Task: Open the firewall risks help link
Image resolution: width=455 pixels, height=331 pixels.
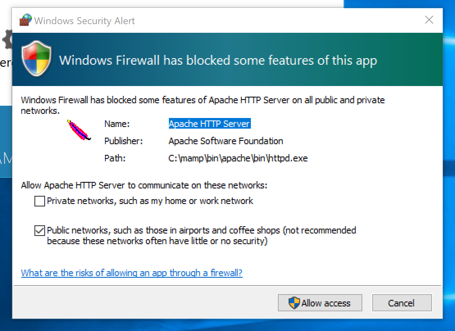Action: click(131, 273)
